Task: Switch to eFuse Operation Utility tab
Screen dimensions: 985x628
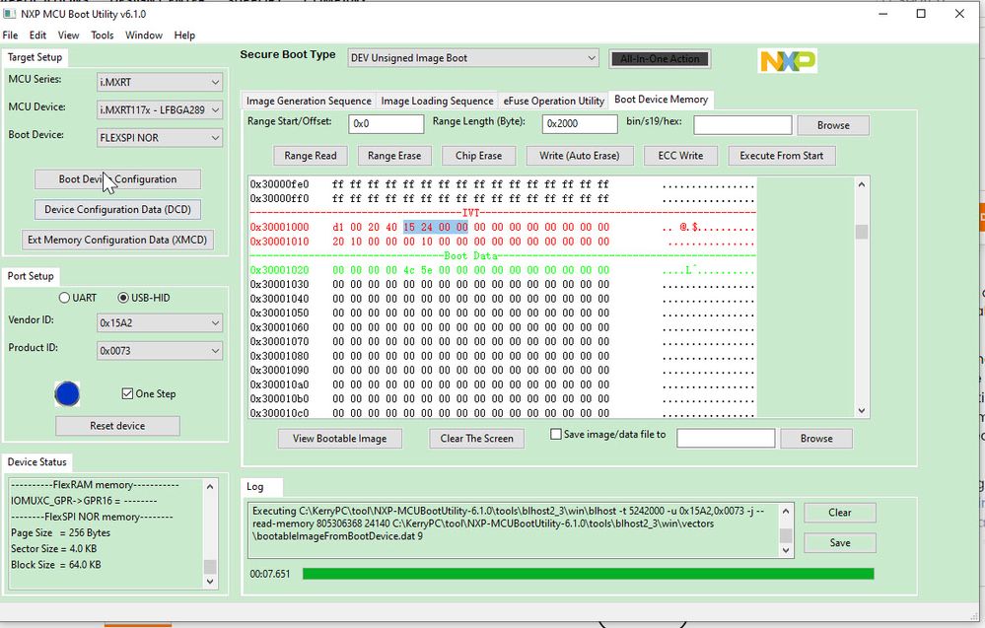Action: [553, 101]
